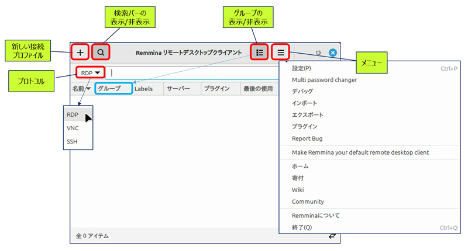Image resolution: width=468 pixels, height=251 pixels.
Task: Open the RDP protocol dropdown
Action: (x=90, y=72)
